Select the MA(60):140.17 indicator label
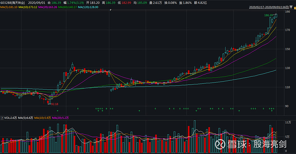Image resolution: width=296 pixels, height=154 pixels. (x=68, y=7)
